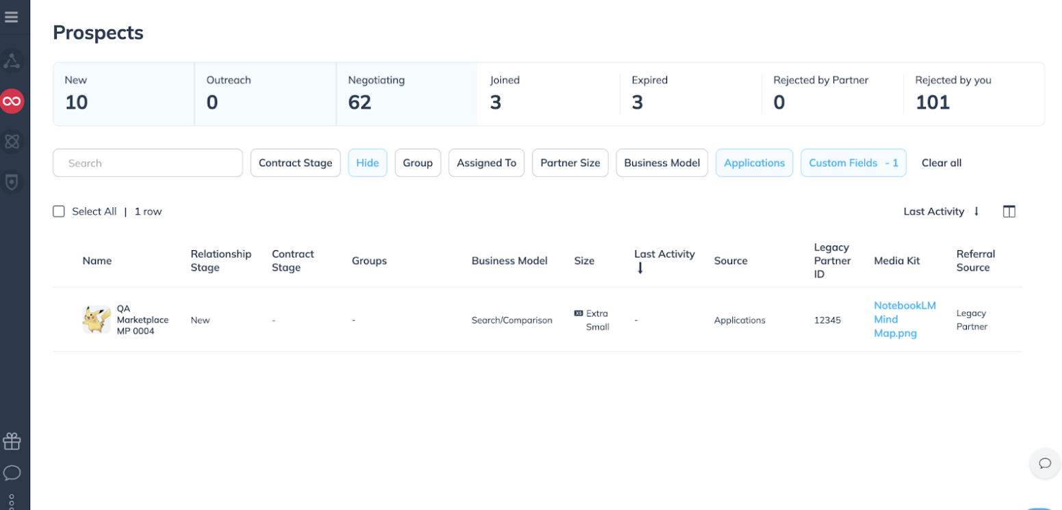Toggle the Hide filter button
Screen dimensions: 1062x510
pos(367,163)
